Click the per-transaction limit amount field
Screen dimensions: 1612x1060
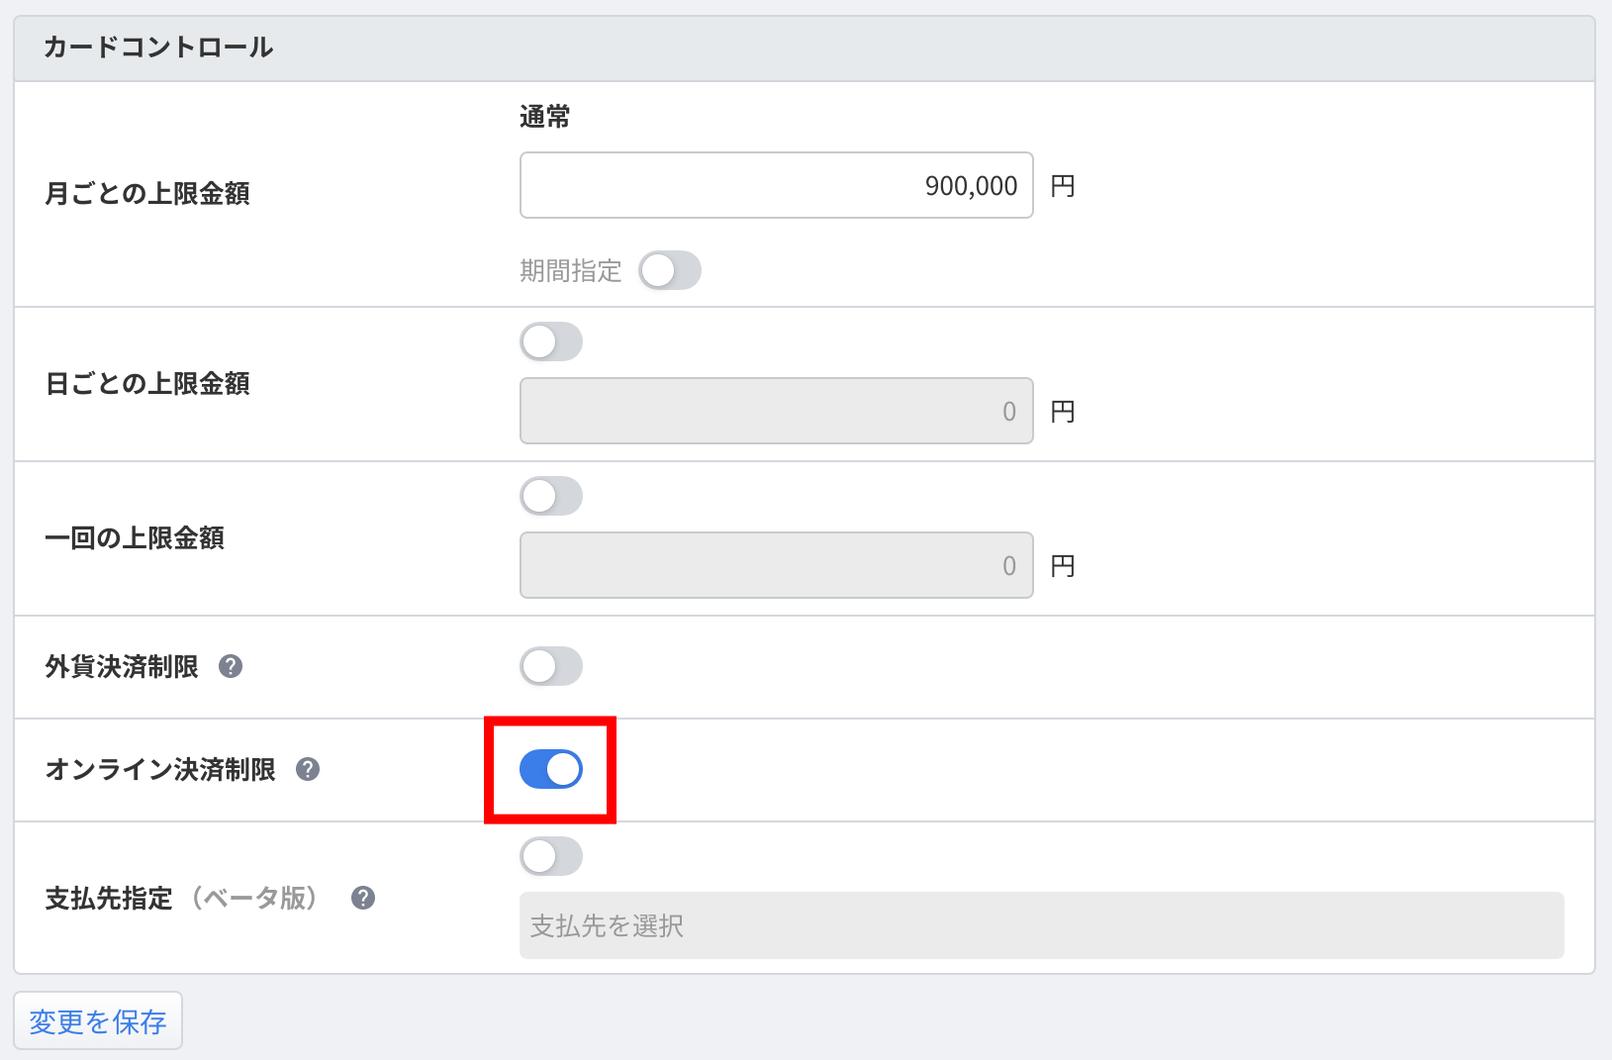coord(776,565)
